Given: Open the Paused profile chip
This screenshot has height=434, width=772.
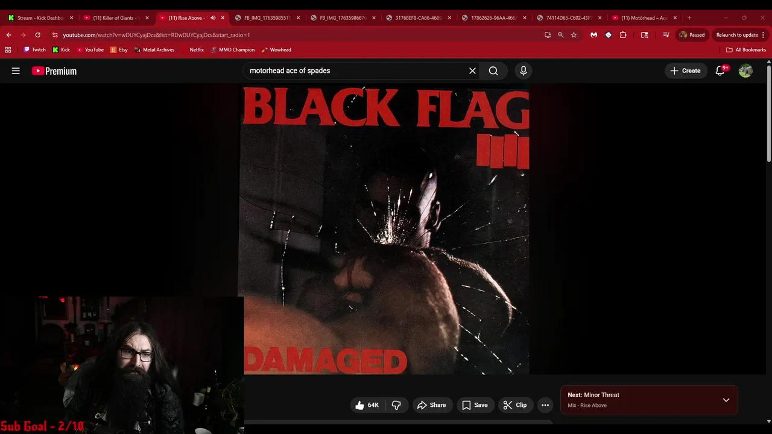Looking at the screenshot, I should click(692, 35).
